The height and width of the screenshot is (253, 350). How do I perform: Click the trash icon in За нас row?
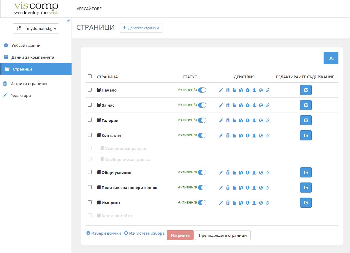[228, 105]
